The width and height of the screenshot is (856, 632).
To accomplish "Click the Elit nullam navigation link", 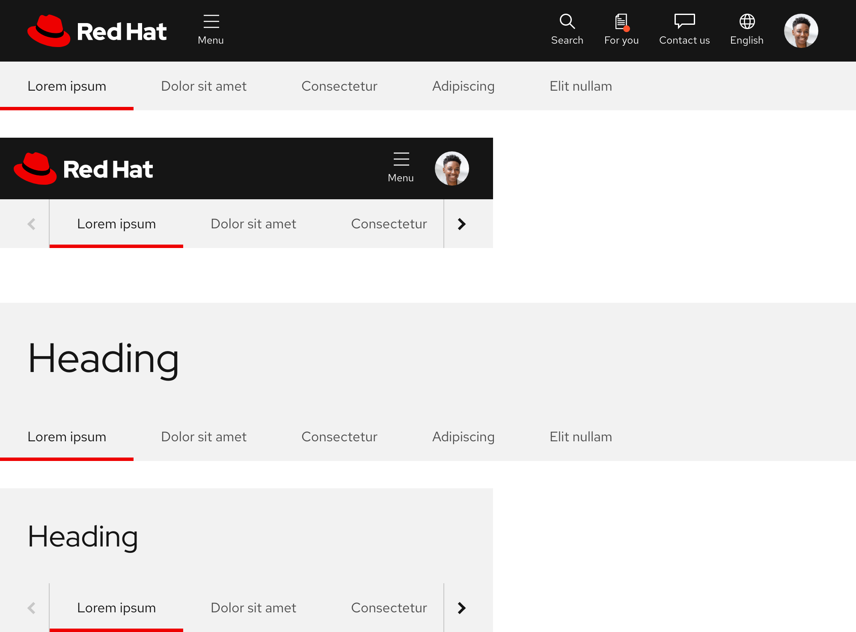I will tap(582, 86).
